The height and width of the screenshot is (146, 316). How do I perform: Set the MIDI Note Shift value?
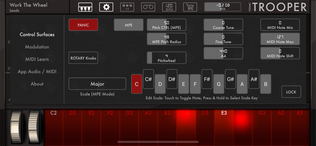coord(280,53)
